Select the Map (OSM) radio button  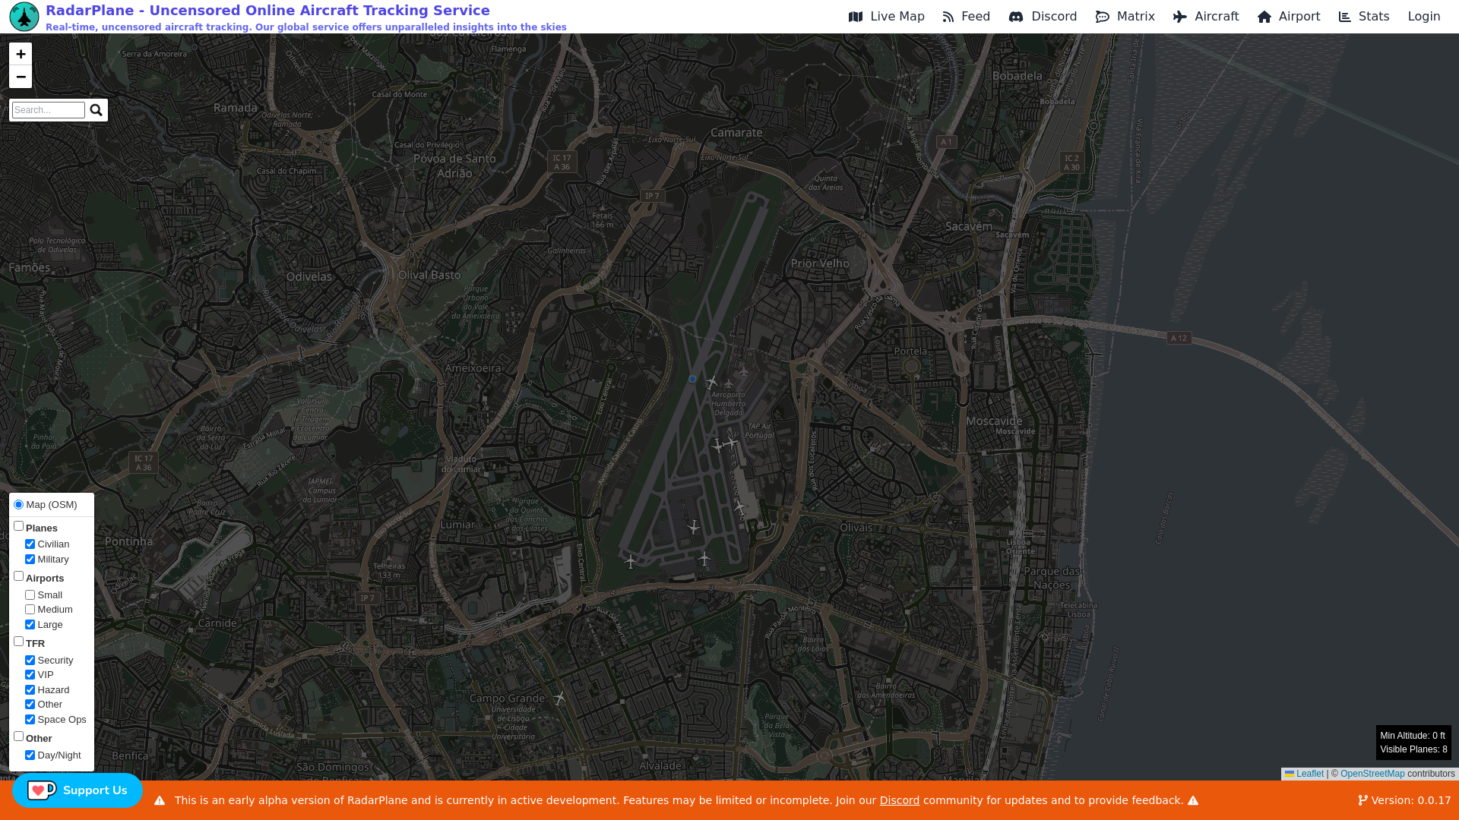coord(19,505)
